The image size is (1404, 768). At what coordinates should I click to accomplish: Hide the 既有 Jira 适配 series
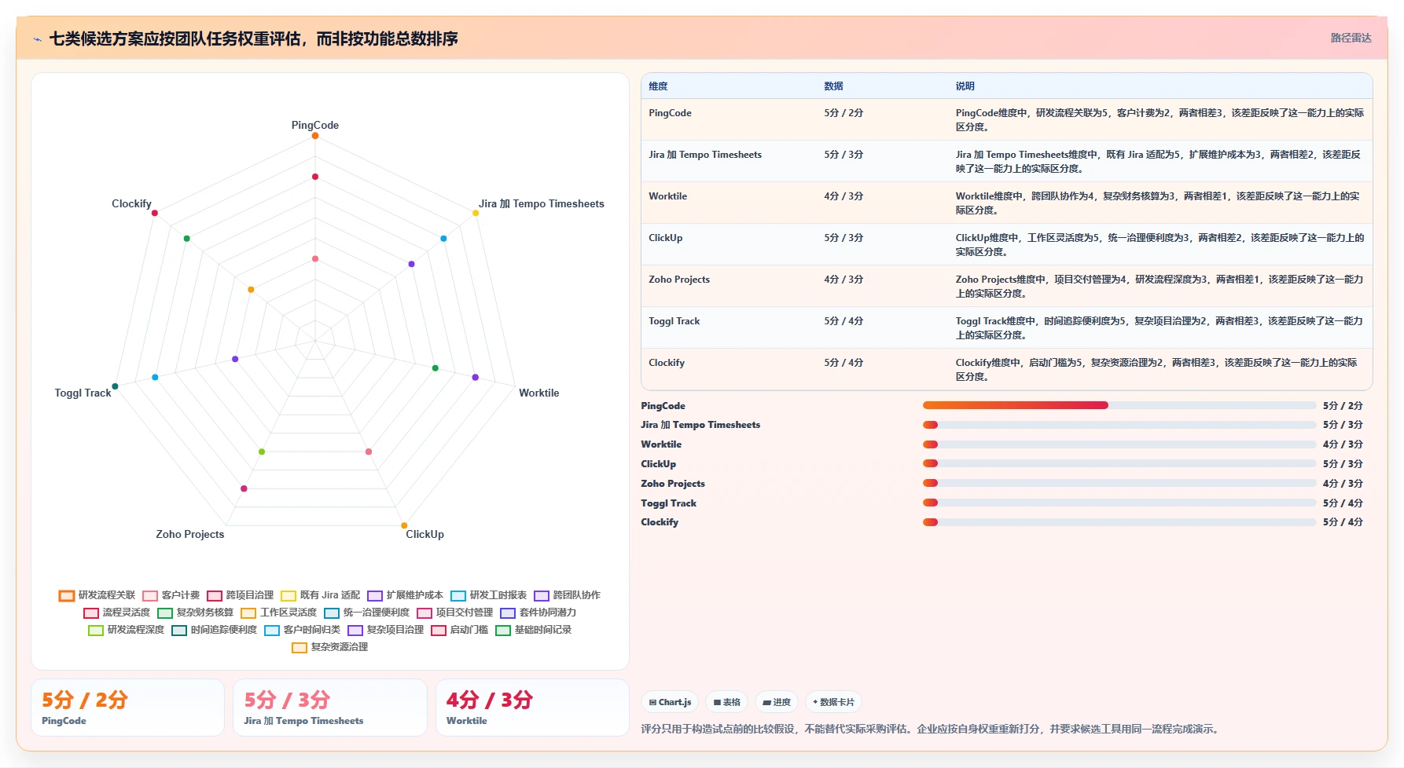pos(321,595)
